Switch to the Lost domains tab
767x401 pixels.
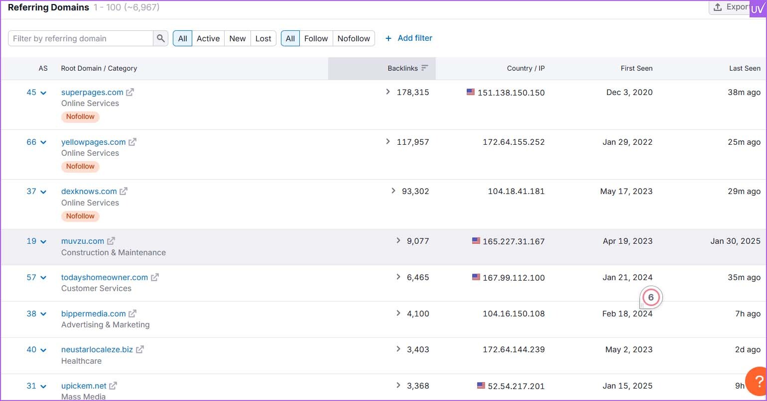[263, 38]
